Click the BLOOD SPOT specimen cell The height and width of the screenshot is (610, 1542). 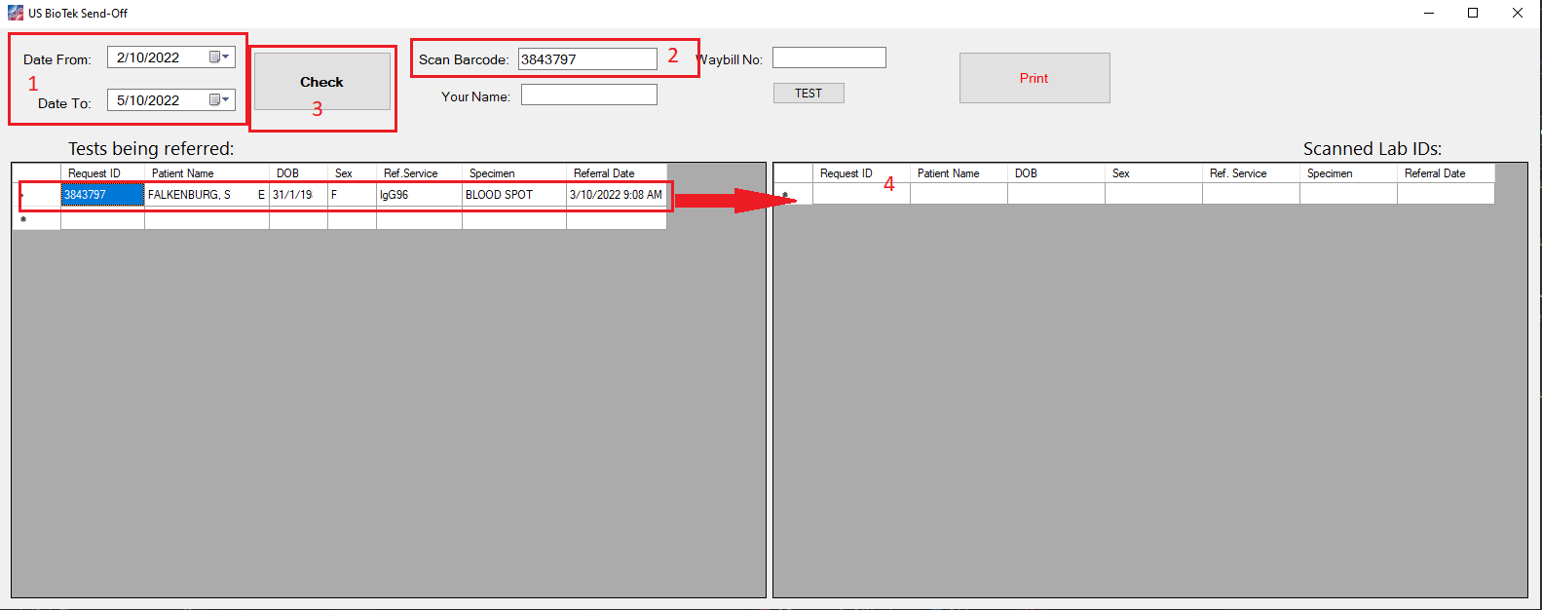[x=514, y=195]
